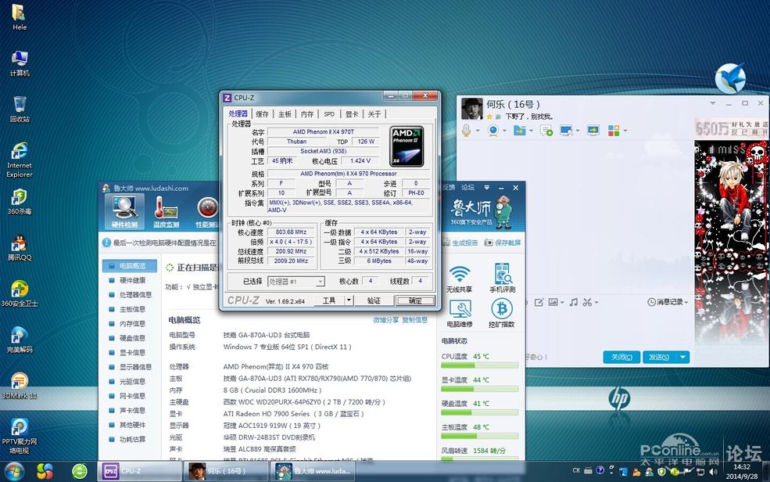
Task: Click the remote desktop icon in QQ chat
Action: click(566, 130)
